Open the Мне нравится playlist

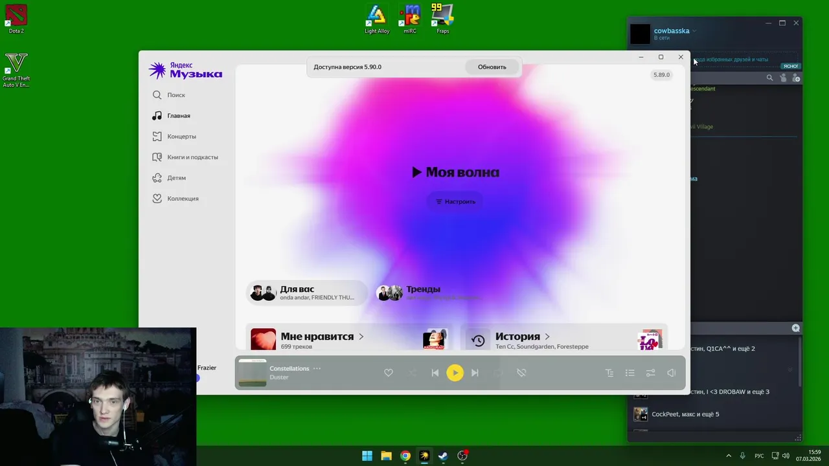(317, 337)
